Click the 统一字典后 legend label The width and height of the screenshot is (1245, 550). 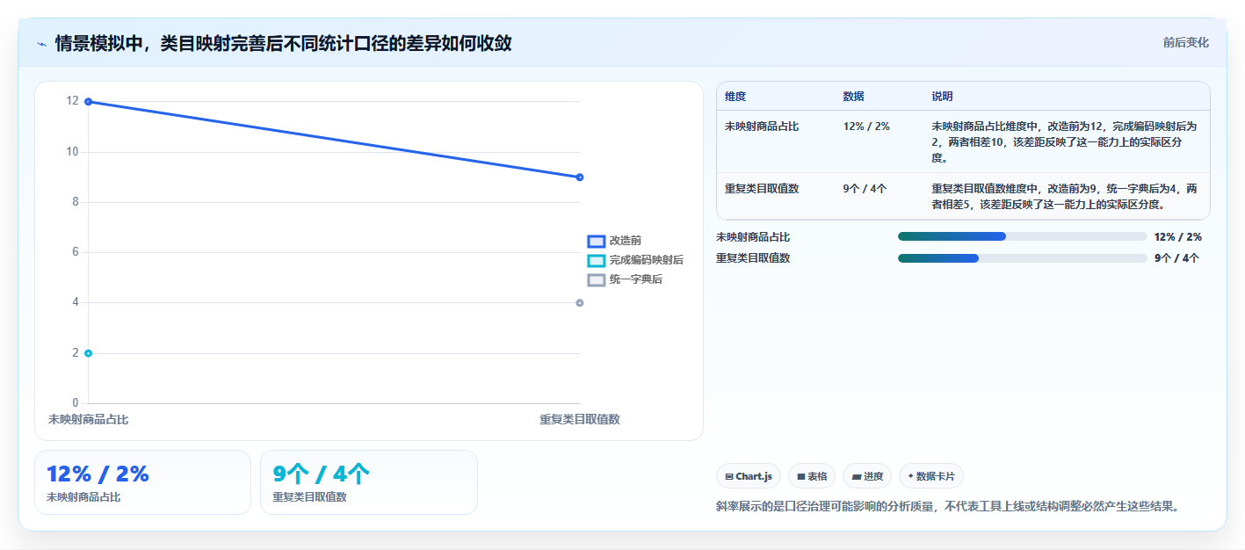[636, 279]
